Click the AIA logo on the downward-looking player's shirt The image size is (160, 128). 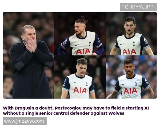pos(80,90)
